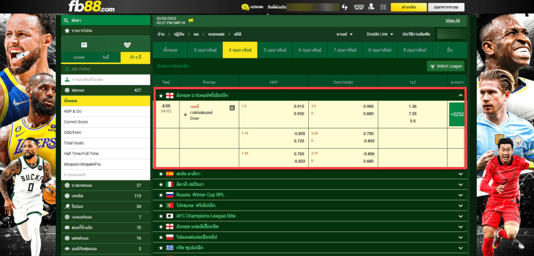The width and height of the screenshot is (534, 256).
Task: Click the American football icon in sidebar
Action: [x=67, y=249]
